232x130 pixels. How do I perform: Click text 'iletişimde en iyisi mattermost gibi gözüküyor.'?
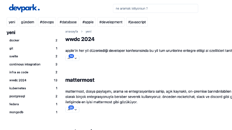tap(101, 102)
